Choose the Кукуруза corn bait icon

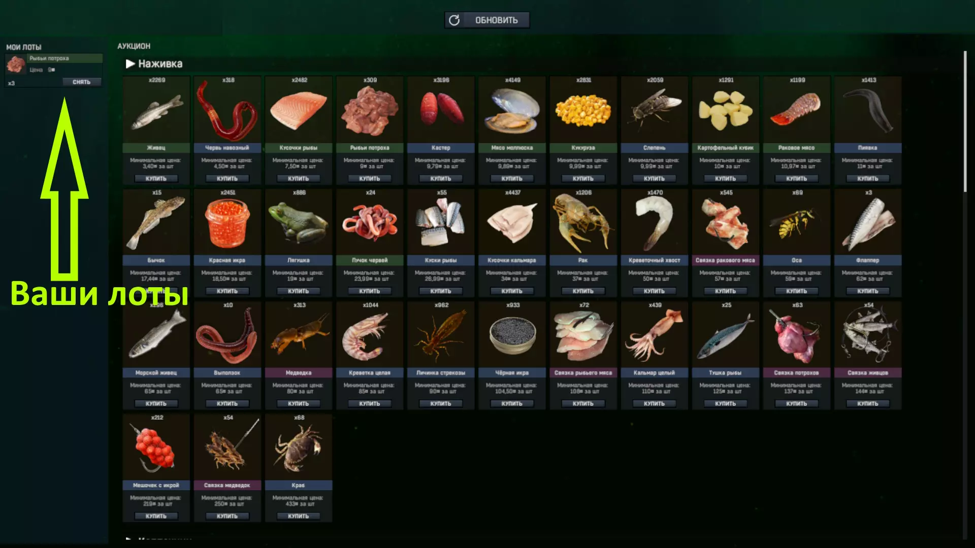pos(583,112)
